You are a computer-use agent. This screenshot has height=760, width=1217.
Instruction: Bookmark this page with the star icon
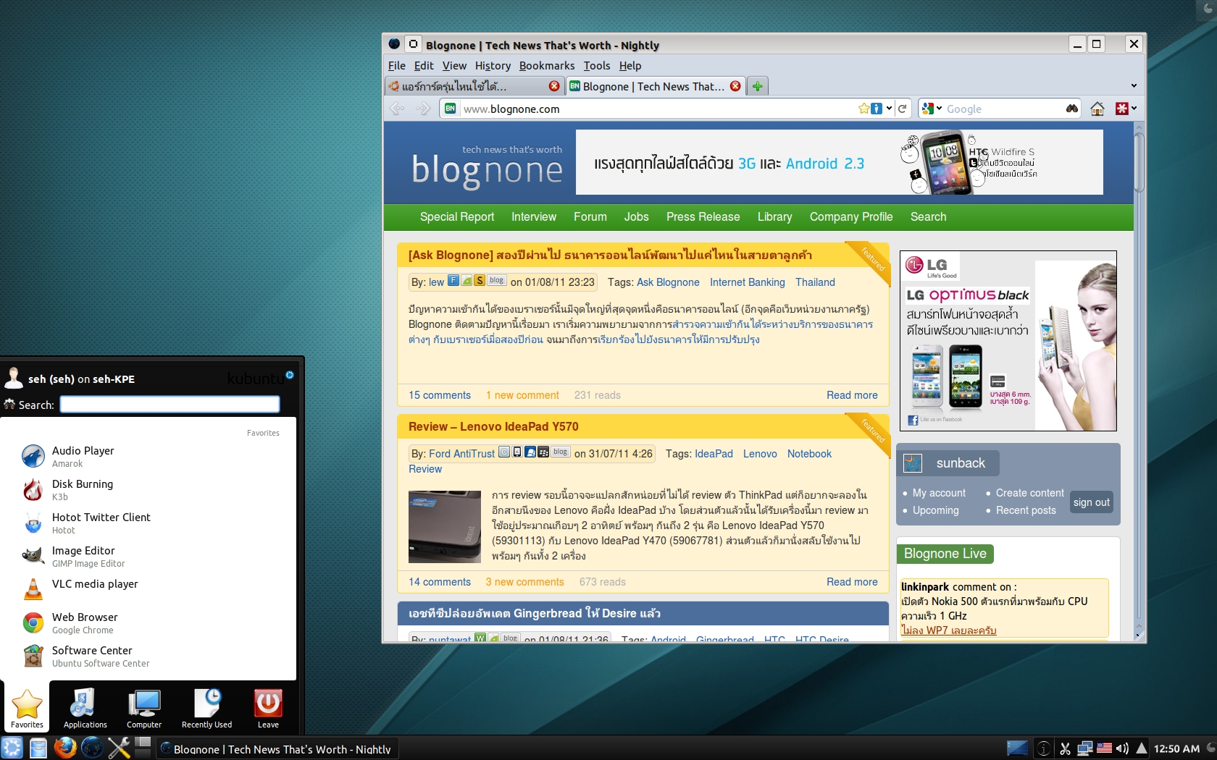click(x=863, y=109)
